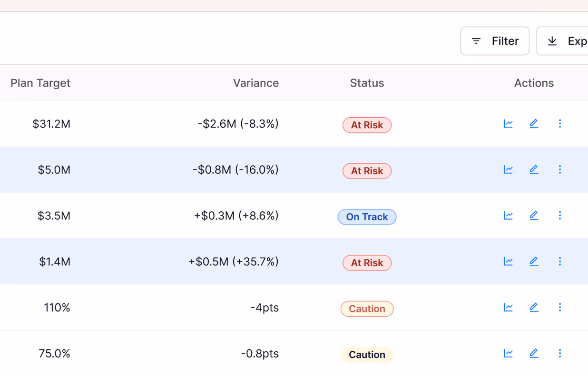This screenshot has width=588, height=376.
Task: Open the Filter button
Action: 495,41
